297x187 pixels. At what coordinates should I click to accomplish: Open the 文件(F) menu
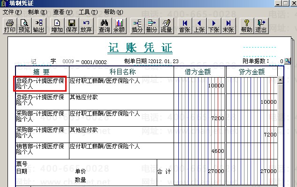pyautogui.click(x=12, y=12)
